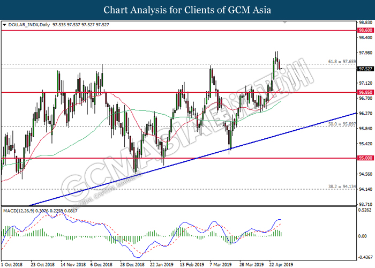
Task: Click the 0.5262 value on MACD axis
Action: 365,210
